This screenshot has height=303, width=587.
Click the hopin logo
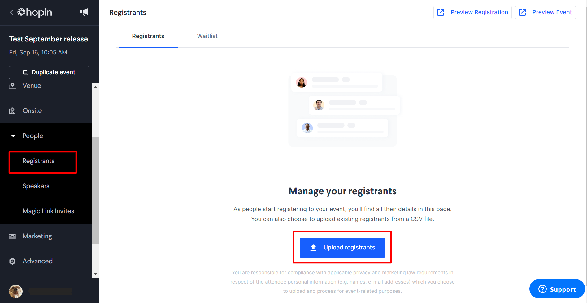point(35,12)
